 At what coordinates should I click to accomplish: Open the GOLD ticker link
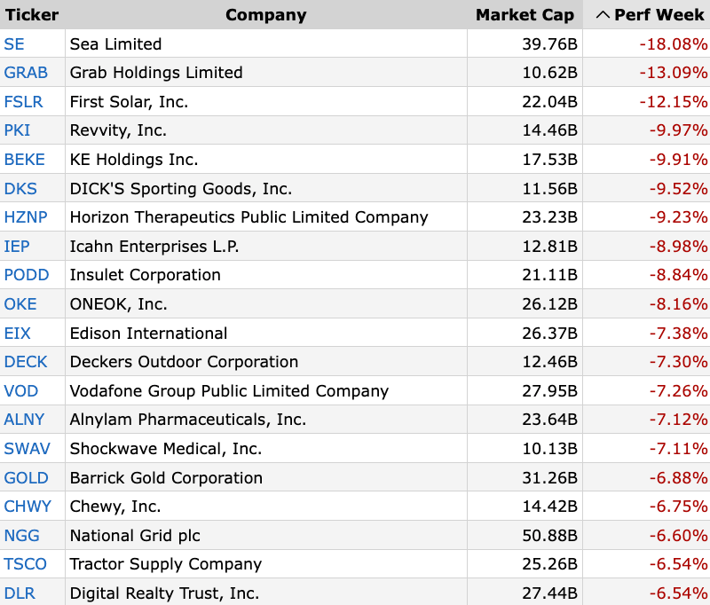(x=27, y=478)
